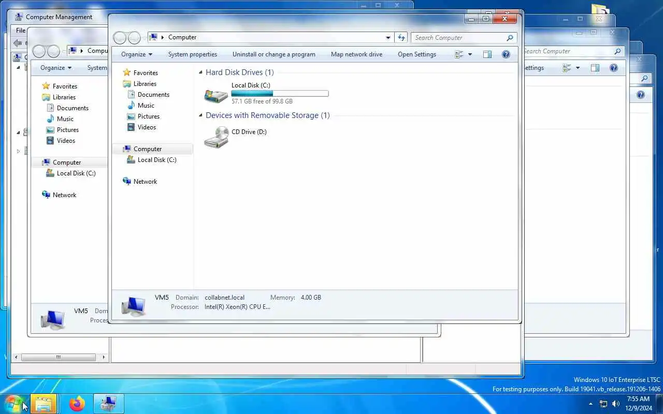Click the Hard Disk Drives (1) heading
This screenshot has width=663, height=414.
[x=240, y=72]
